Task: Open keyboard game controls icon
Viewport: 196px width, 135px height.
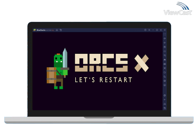Action: click(x=165, y=51)
